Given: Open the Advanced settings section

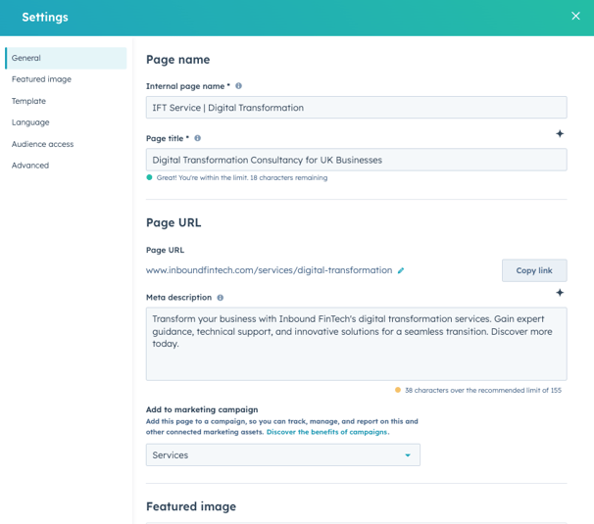Looking at the screenshot, I should (30, 166).
